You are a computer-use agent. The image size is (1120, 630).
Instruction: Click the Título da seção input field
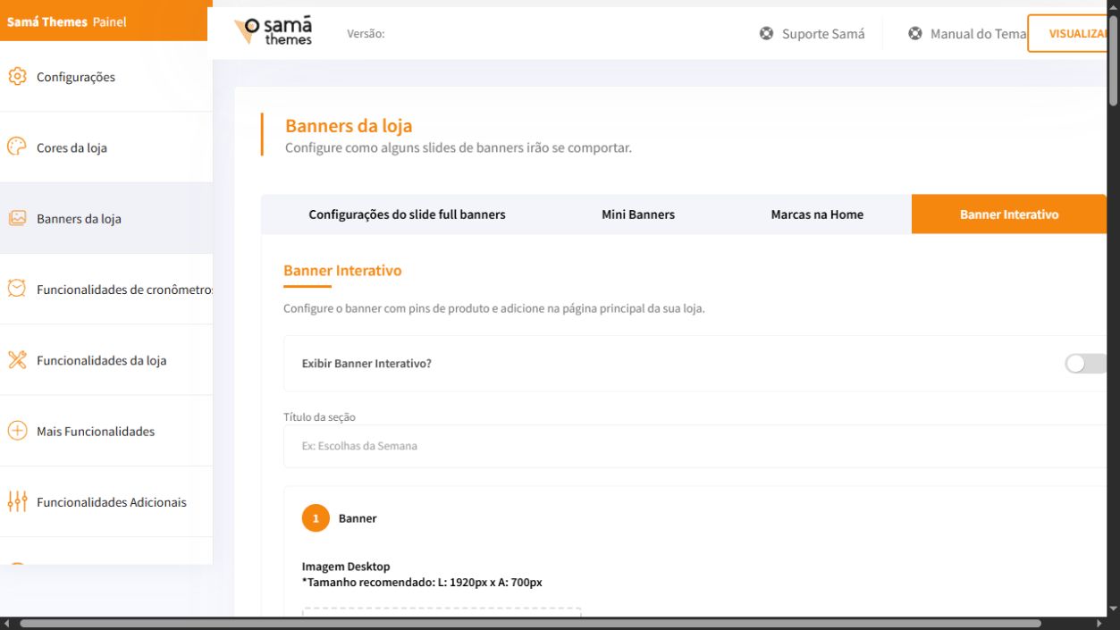point(695,446)
